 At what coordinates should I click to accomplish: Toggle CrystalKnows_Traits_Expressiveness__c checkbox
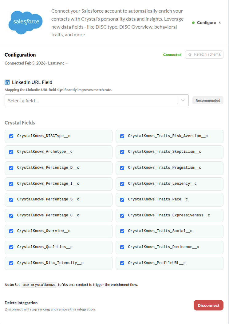(x=122, y=215)
